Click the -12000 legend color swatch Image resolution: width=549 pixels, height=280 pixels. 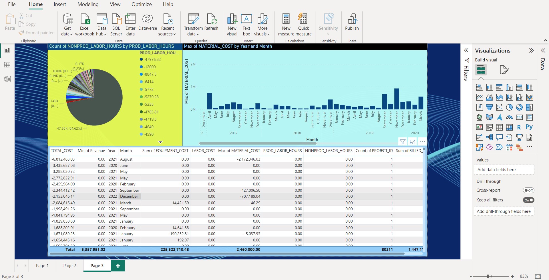pos(141,67)
